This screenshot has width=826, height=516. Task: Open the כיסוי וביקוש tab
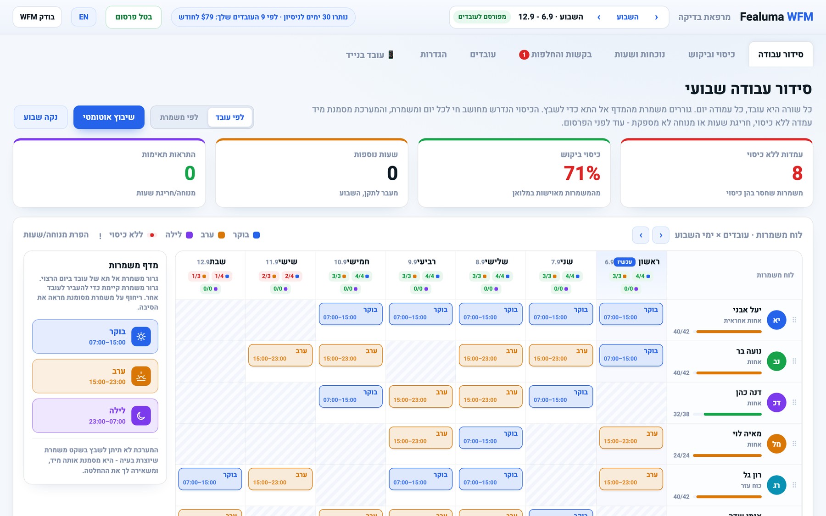tap(711, 55)
